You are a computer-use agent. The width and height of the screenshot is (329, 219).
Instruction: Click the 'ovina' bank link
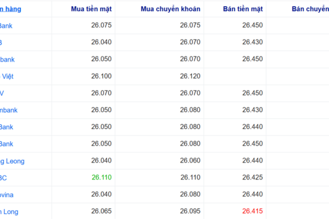point(7,195)
